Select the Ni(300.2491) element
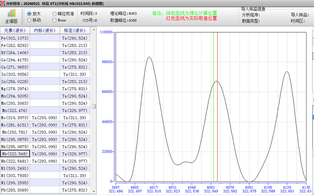This screenshot has width=314, height=195. (x=15, y=168)
